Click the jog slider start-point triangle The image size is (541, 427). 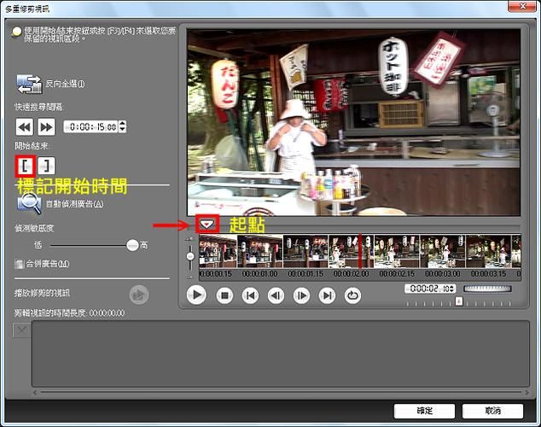[207, 225]
